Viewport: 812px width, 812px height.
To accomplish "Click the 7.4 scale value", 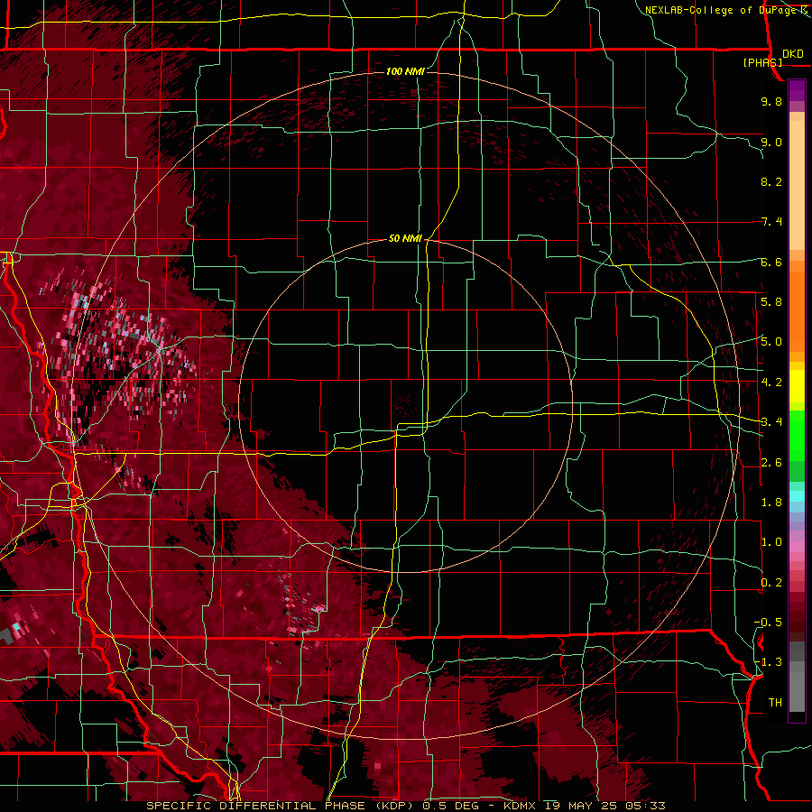I will (771, 222).
